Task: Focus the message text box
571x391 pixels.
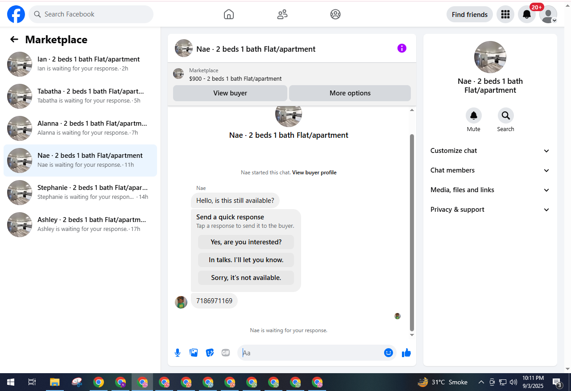Action: click(310, 353)
